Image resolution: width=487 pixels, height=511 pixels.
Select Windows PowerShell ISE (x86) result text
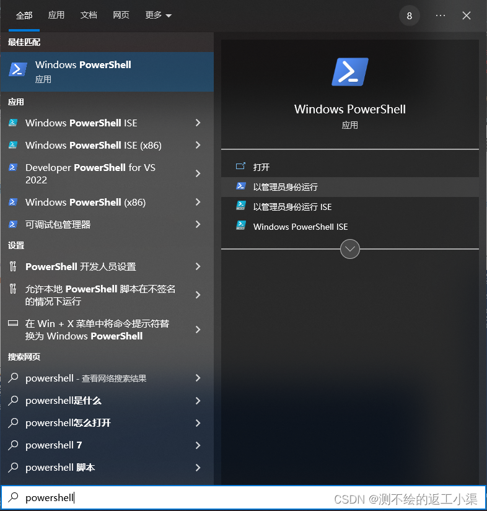(94, 146)
